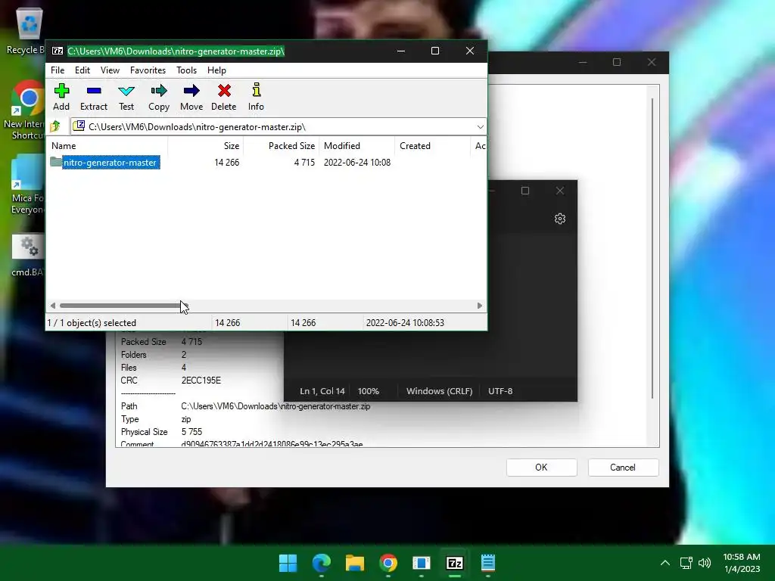The height and width of the screenshot is (581, 775).
Task: Open Notepad settings gear icon
Action: [559, 219]
